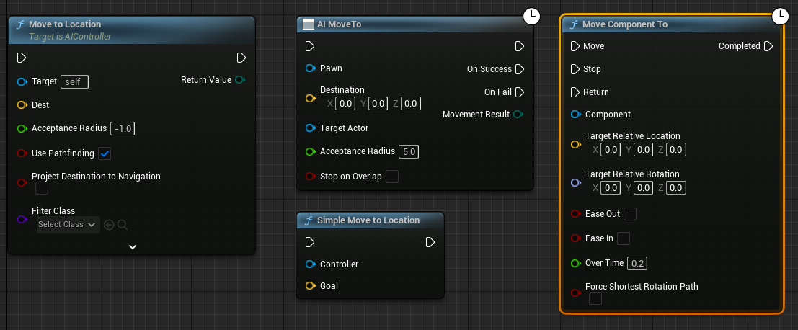Click Force Shortest Rotation Path pin
Viewport: 798px width, 330px height.
[x=575, y=293]
